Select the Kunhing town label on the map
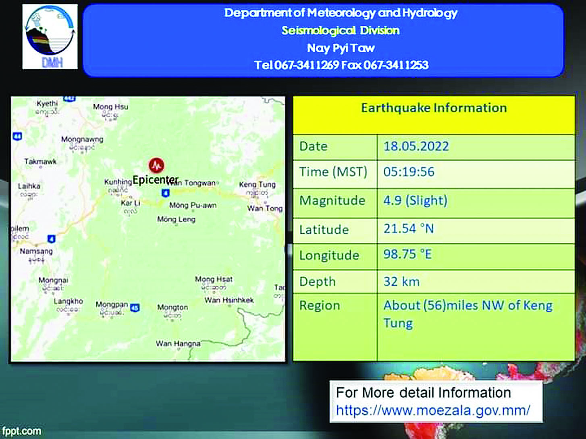Image resolution: width=586 pixels, height=439 pixels. click(x=118, y=182)
